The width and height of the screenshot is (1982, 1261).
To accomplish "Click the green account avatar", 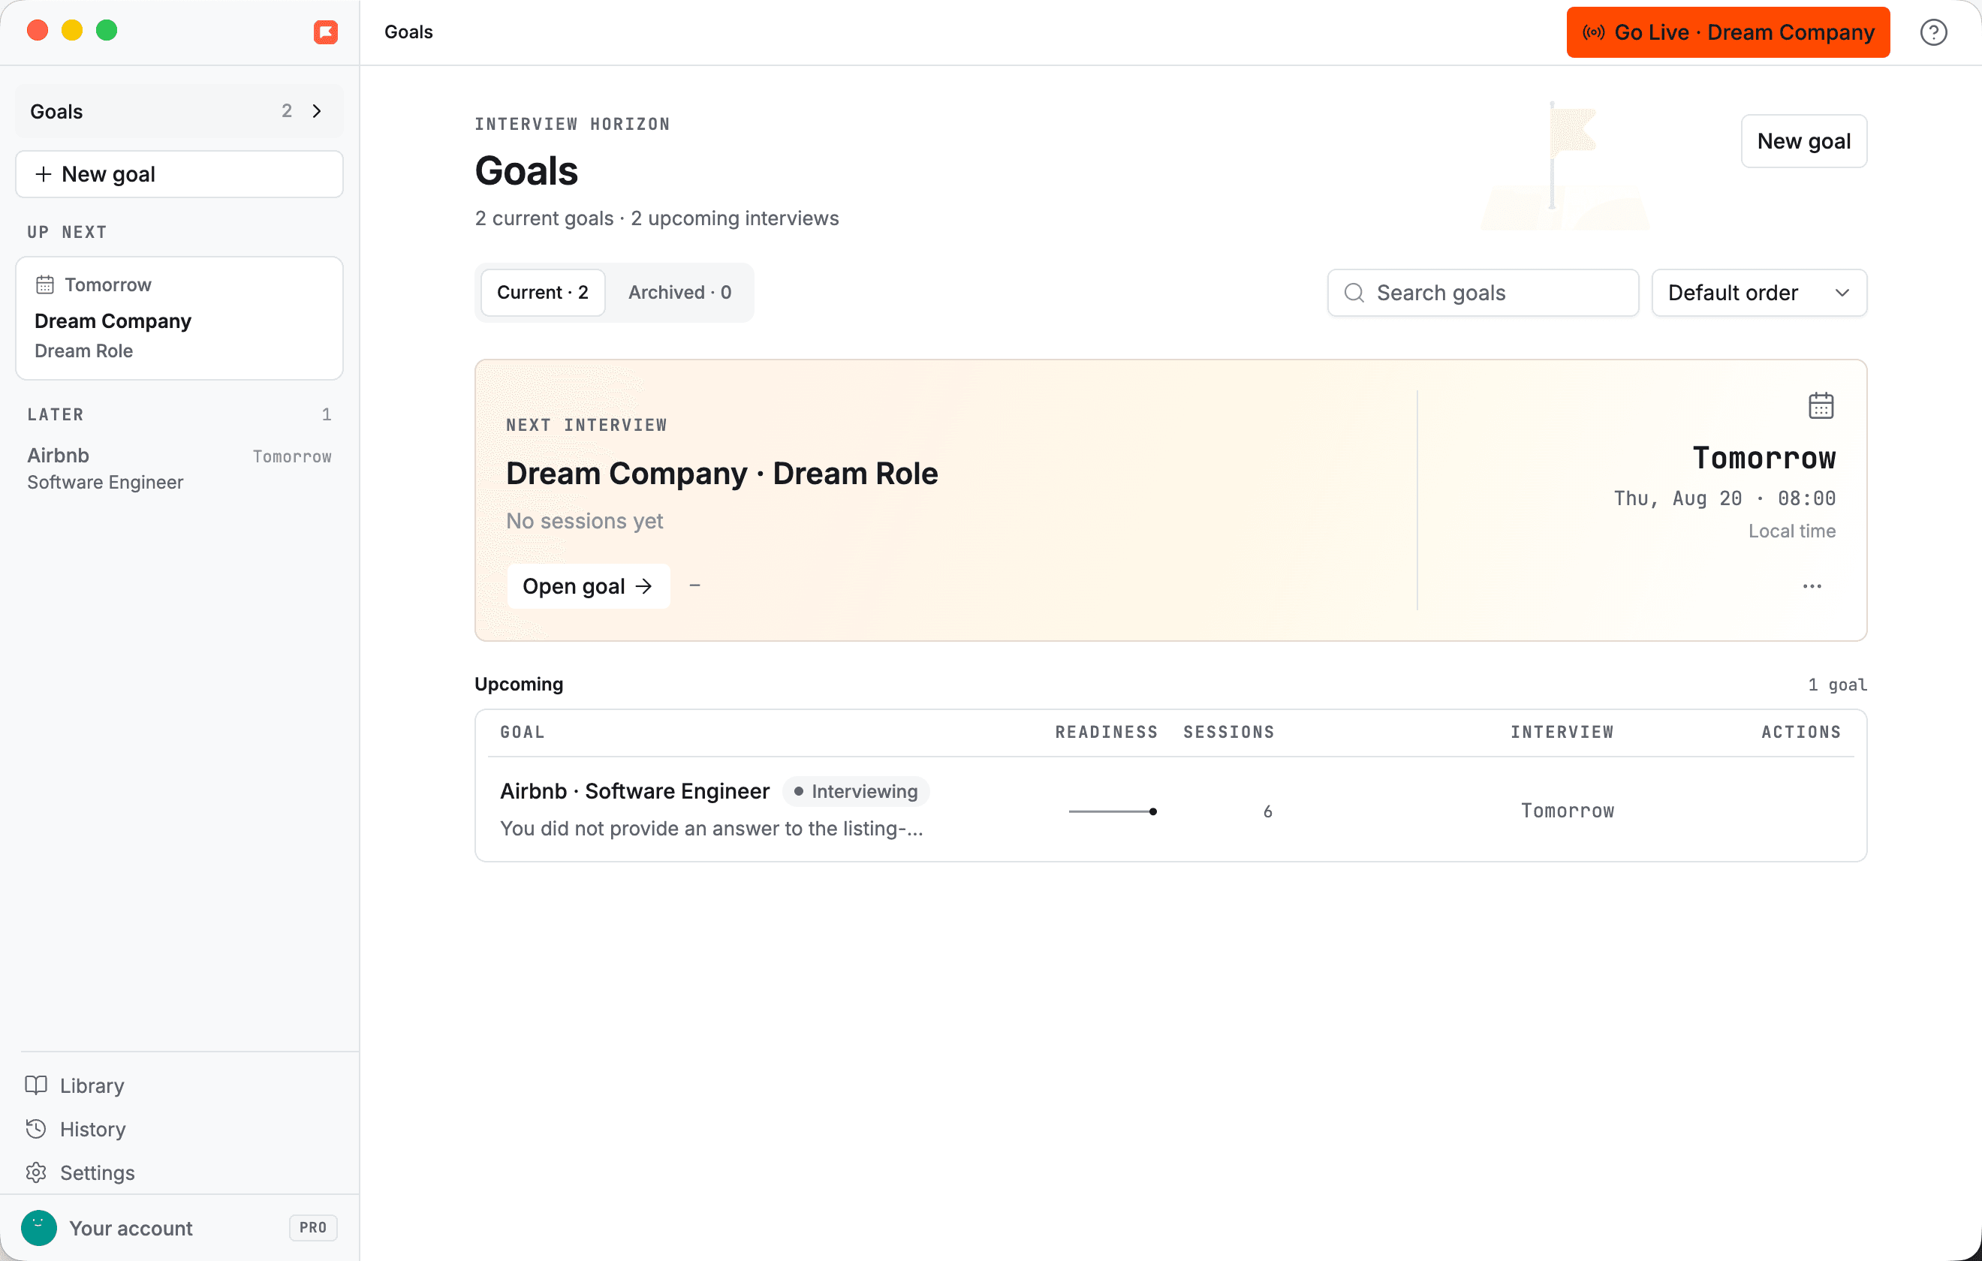I will pyautogui.click(x=39, y=1227).
